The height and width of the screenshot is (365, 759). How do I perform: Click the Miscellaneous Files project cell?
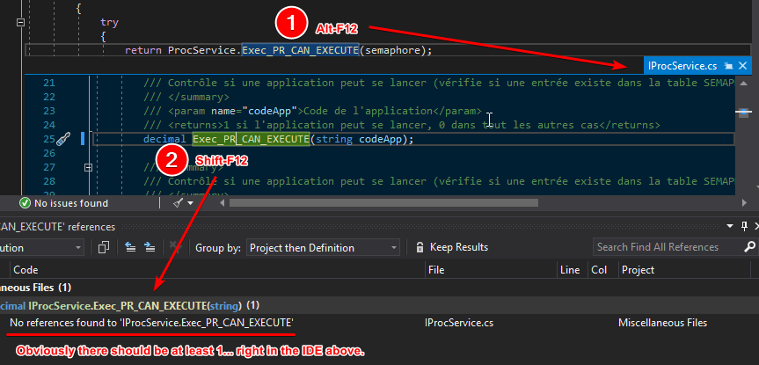click(662, 323)
